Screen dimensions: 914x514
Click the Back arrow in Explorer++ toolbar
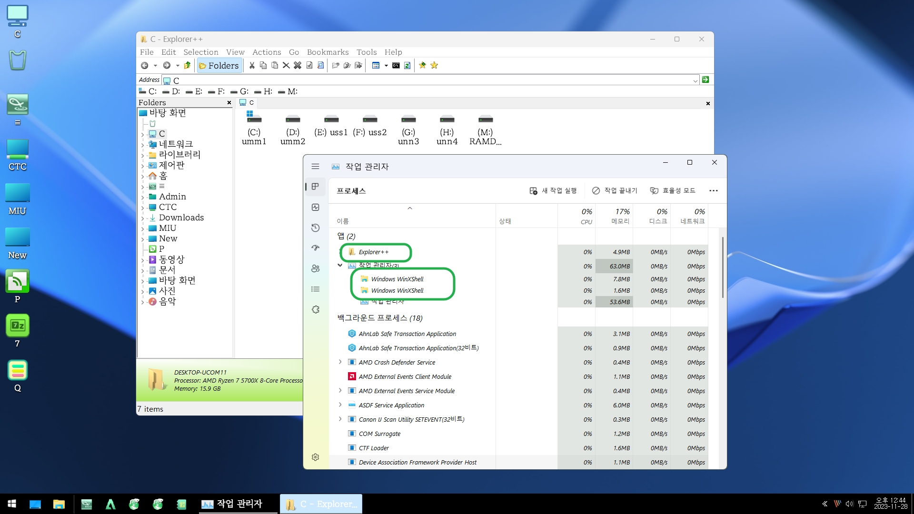(x=144, y=66)
